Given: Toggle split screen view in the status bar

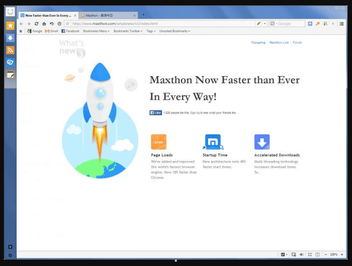Looking at the screenshot, I should (x=318, y=254).
